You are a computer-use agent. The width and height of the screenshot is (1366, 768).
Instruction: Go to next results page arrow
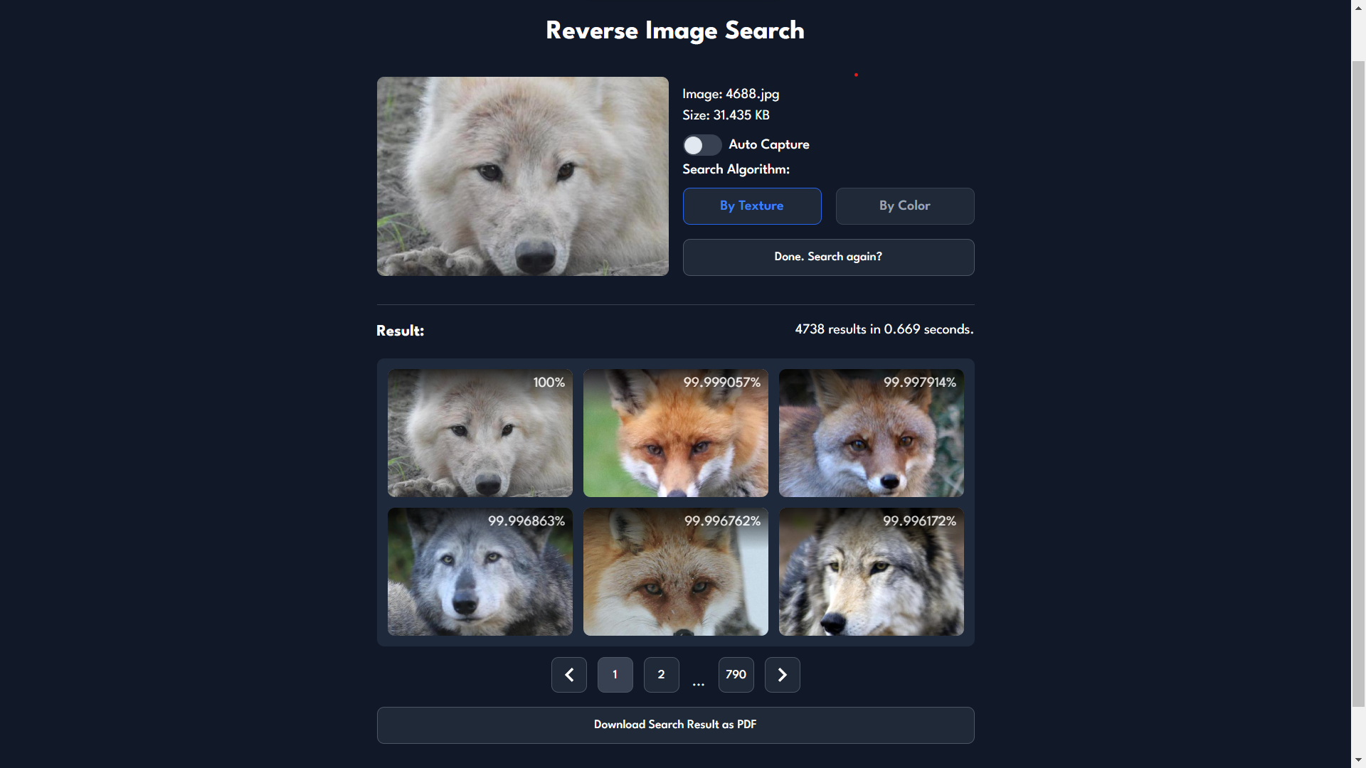point(782,675)
